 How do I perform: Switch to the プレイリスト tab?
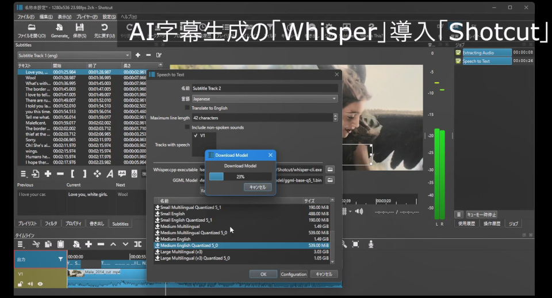[x=28, y=223]
